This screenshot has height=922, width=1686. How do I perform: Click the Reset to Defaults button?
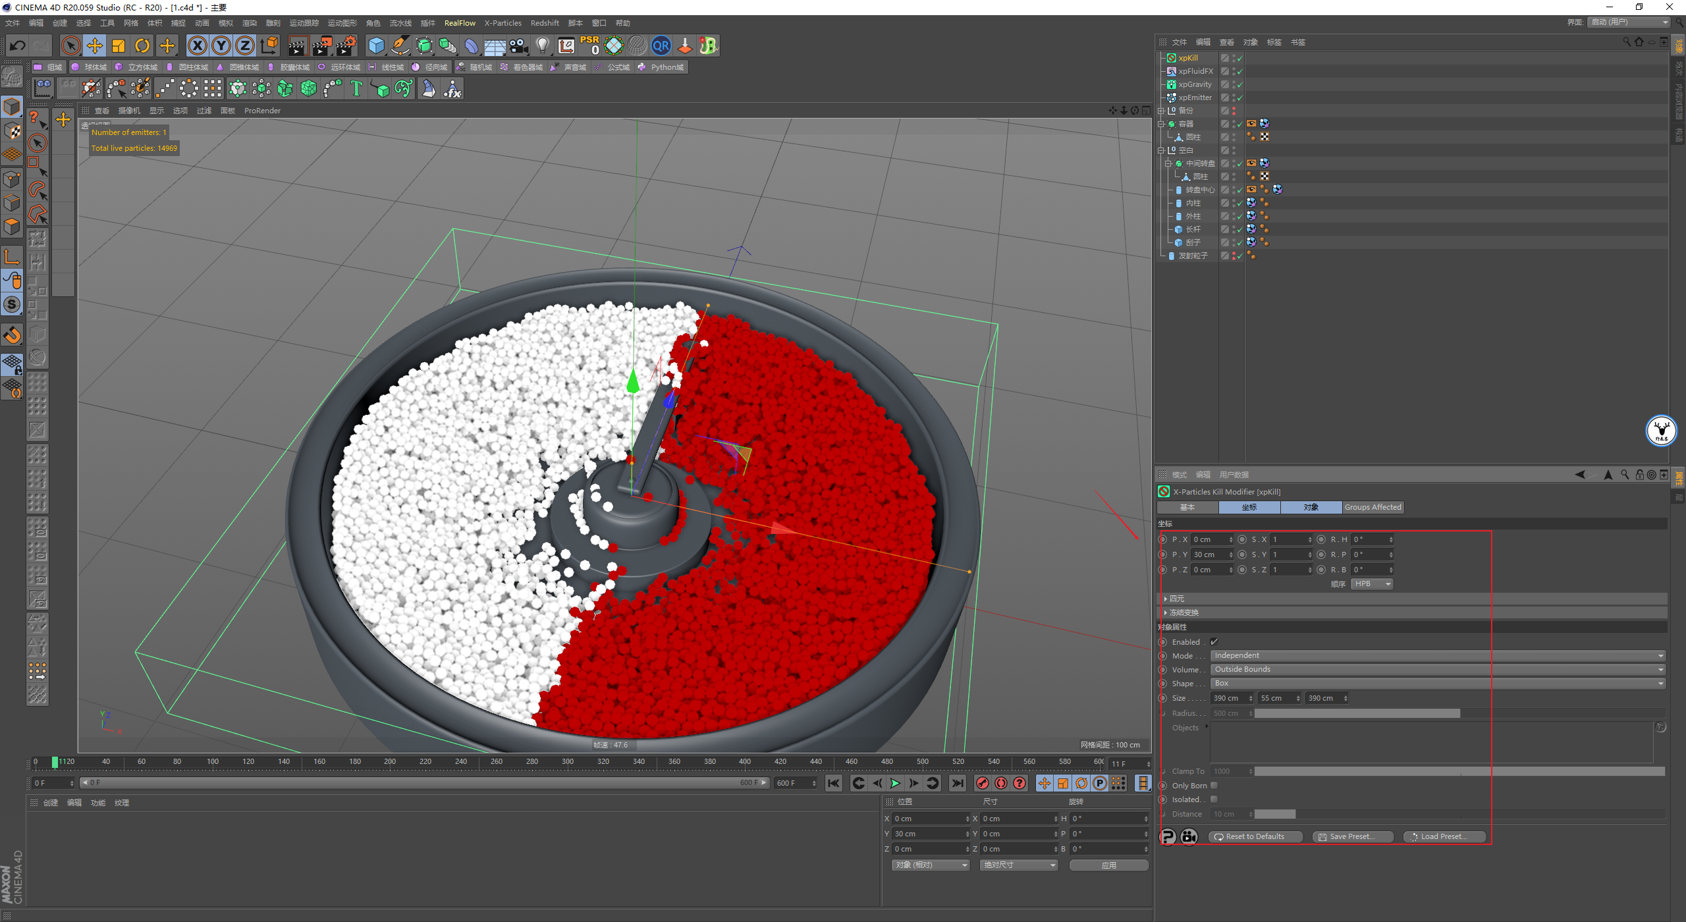[x=1255, y=836]
